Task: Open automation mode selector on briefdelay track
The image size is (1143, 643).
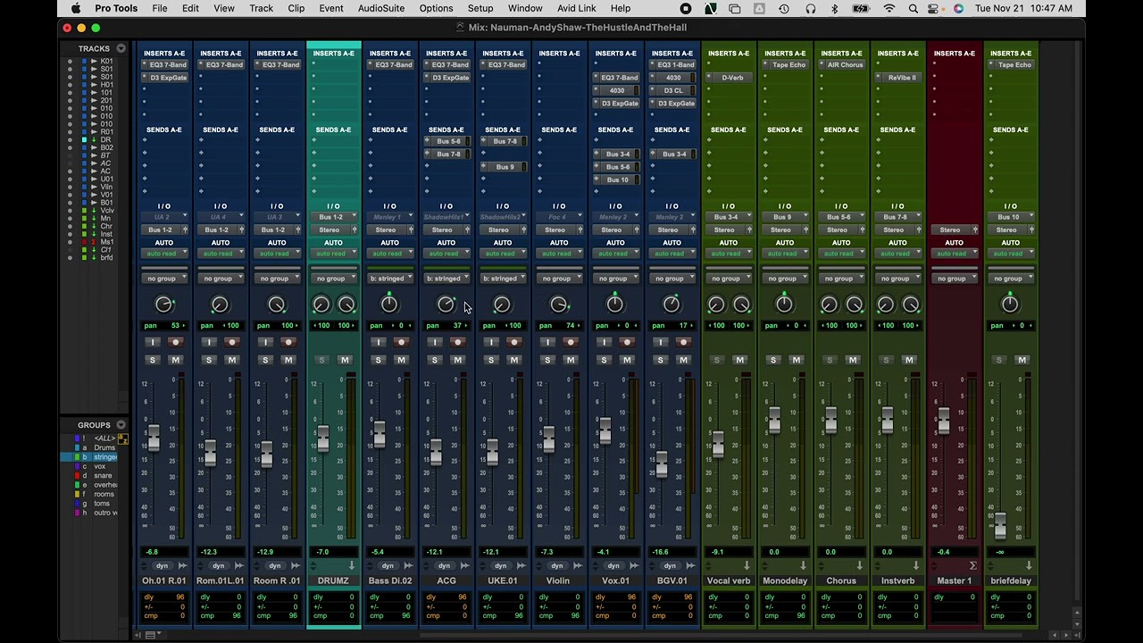Action: (x=1010, y=254)
